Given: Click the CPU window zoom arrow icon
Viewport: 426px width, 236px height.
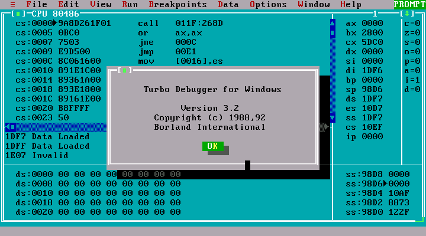Looking at the screenshot, I should [407, 14].
